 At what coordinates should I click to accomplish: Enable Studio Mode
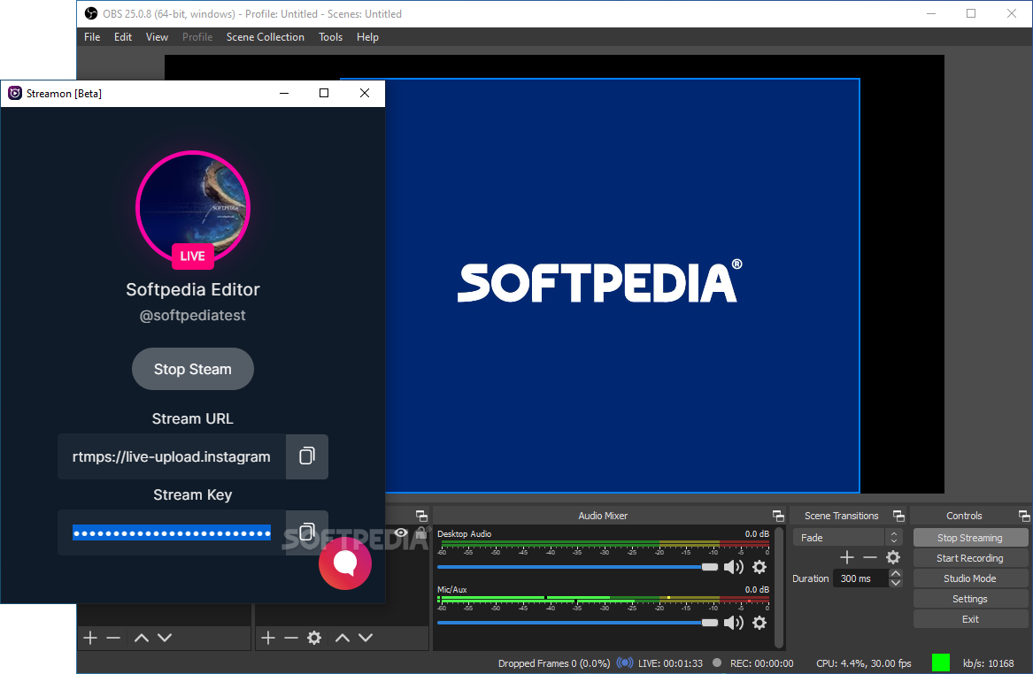click(x=970, y=578)
